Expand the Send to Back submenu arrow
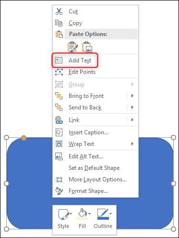This screenshot has height=238, width=179. (132, 107)
